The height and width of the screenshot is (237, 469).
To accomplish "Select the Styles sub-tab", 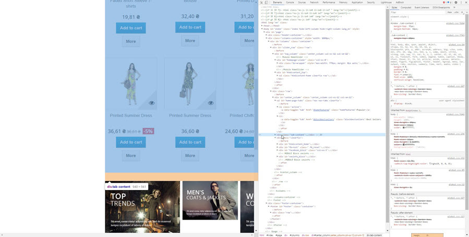I will [394, 7].
